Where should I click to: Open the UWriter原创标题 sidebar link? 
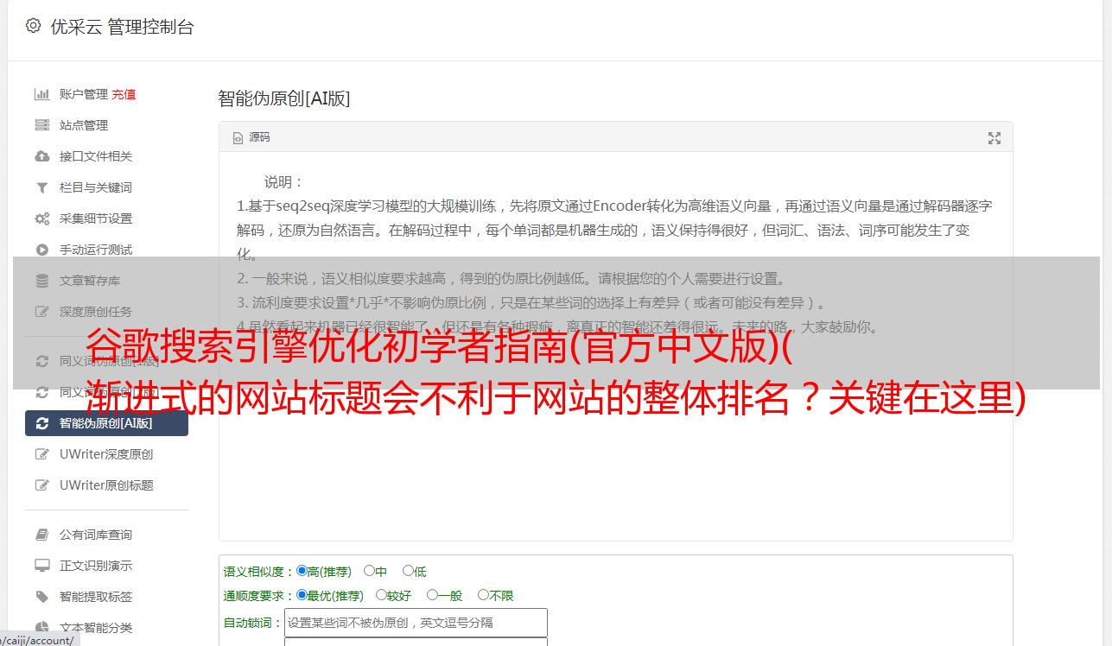106,485
